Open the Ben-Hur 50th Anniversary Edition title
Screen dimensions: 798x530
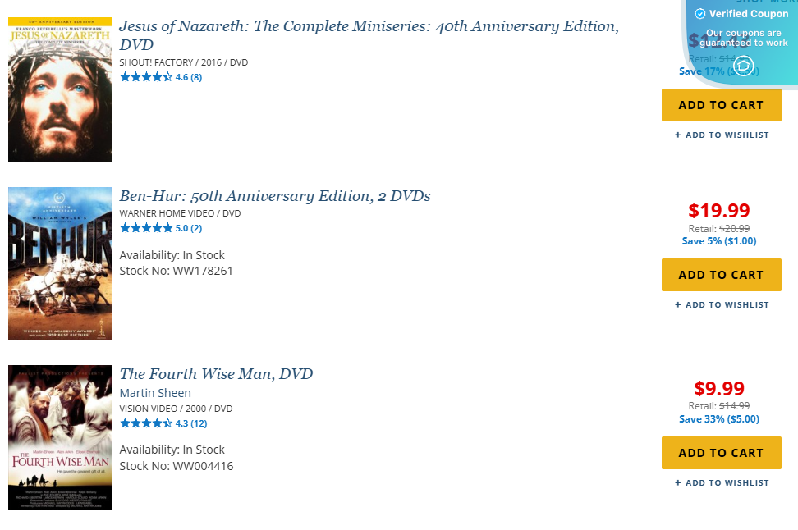pos(275,196)
